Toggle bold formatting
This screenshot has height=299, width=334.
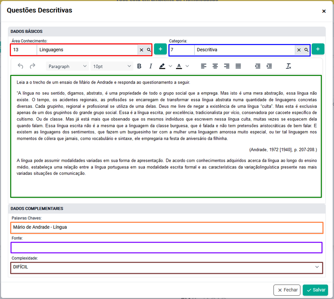coord(139,66)
